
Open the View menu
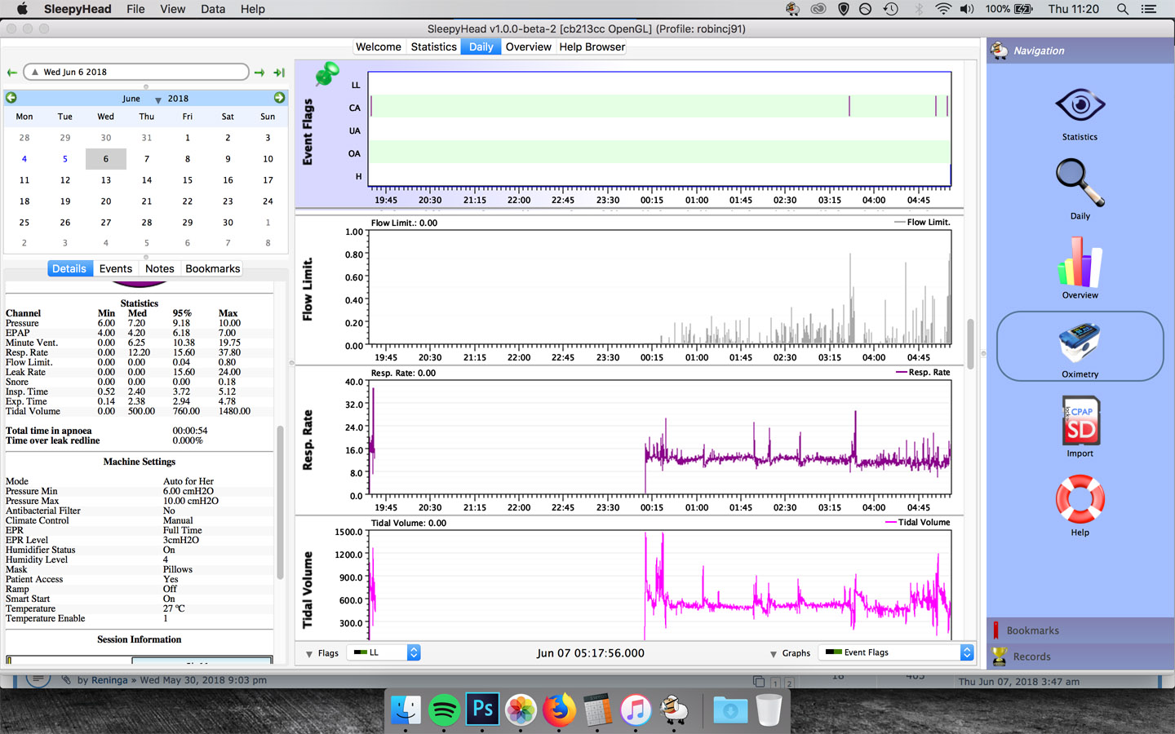tap(172, 9)
